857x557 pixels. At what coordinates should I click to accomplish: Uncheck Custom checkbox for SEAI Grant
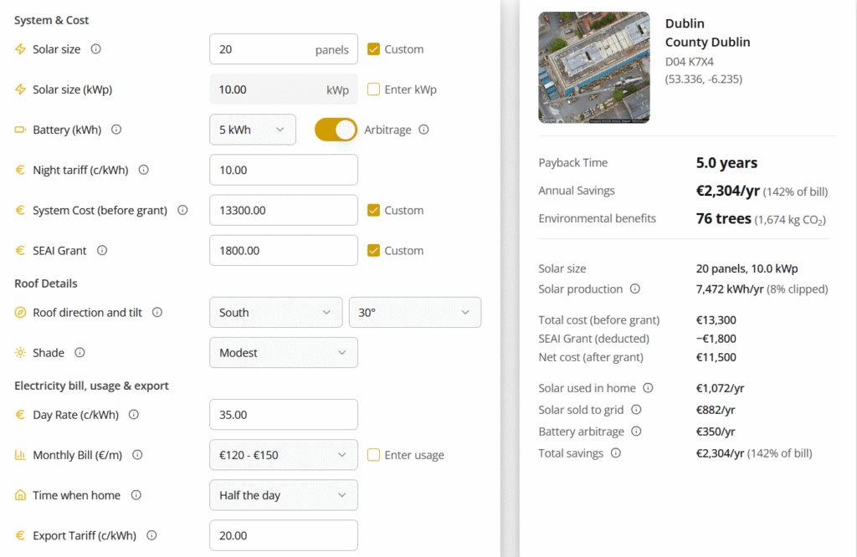click(x=373, y=250)
